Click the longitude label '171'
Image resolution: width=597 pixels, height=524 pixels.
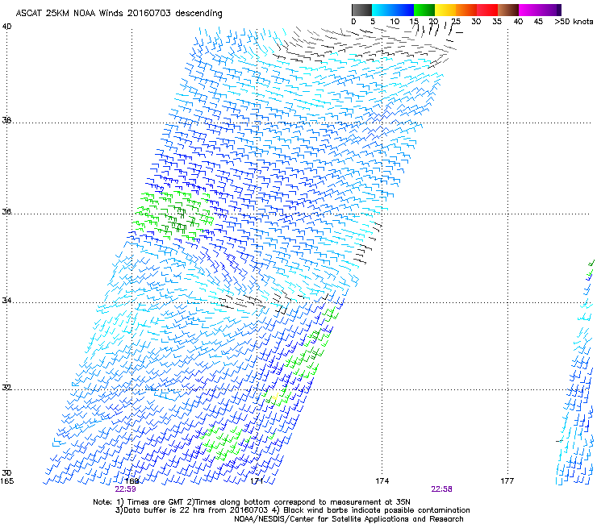point(257,481)
